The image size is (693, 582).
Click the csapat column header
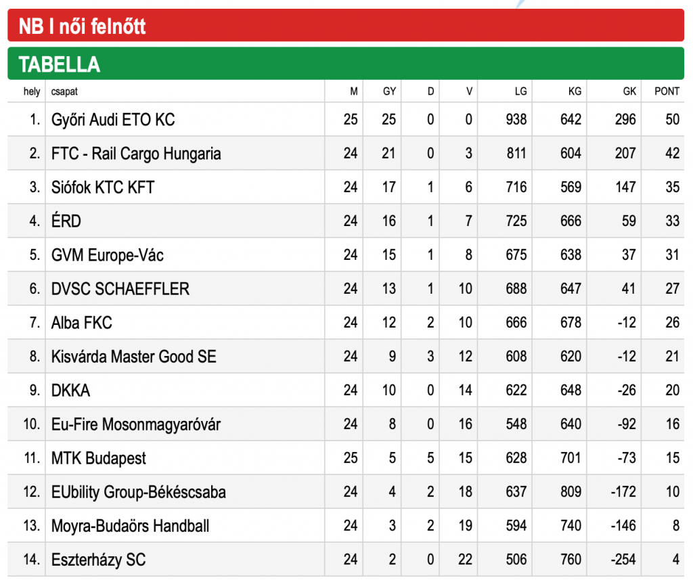click(64, 91)
